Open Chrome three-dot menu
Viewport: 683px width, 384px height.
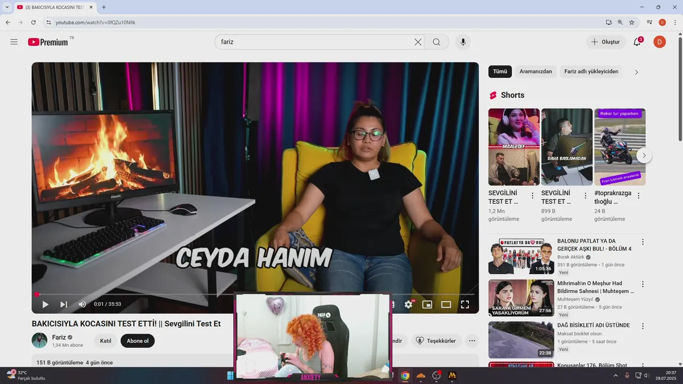[x=675, y=22]
